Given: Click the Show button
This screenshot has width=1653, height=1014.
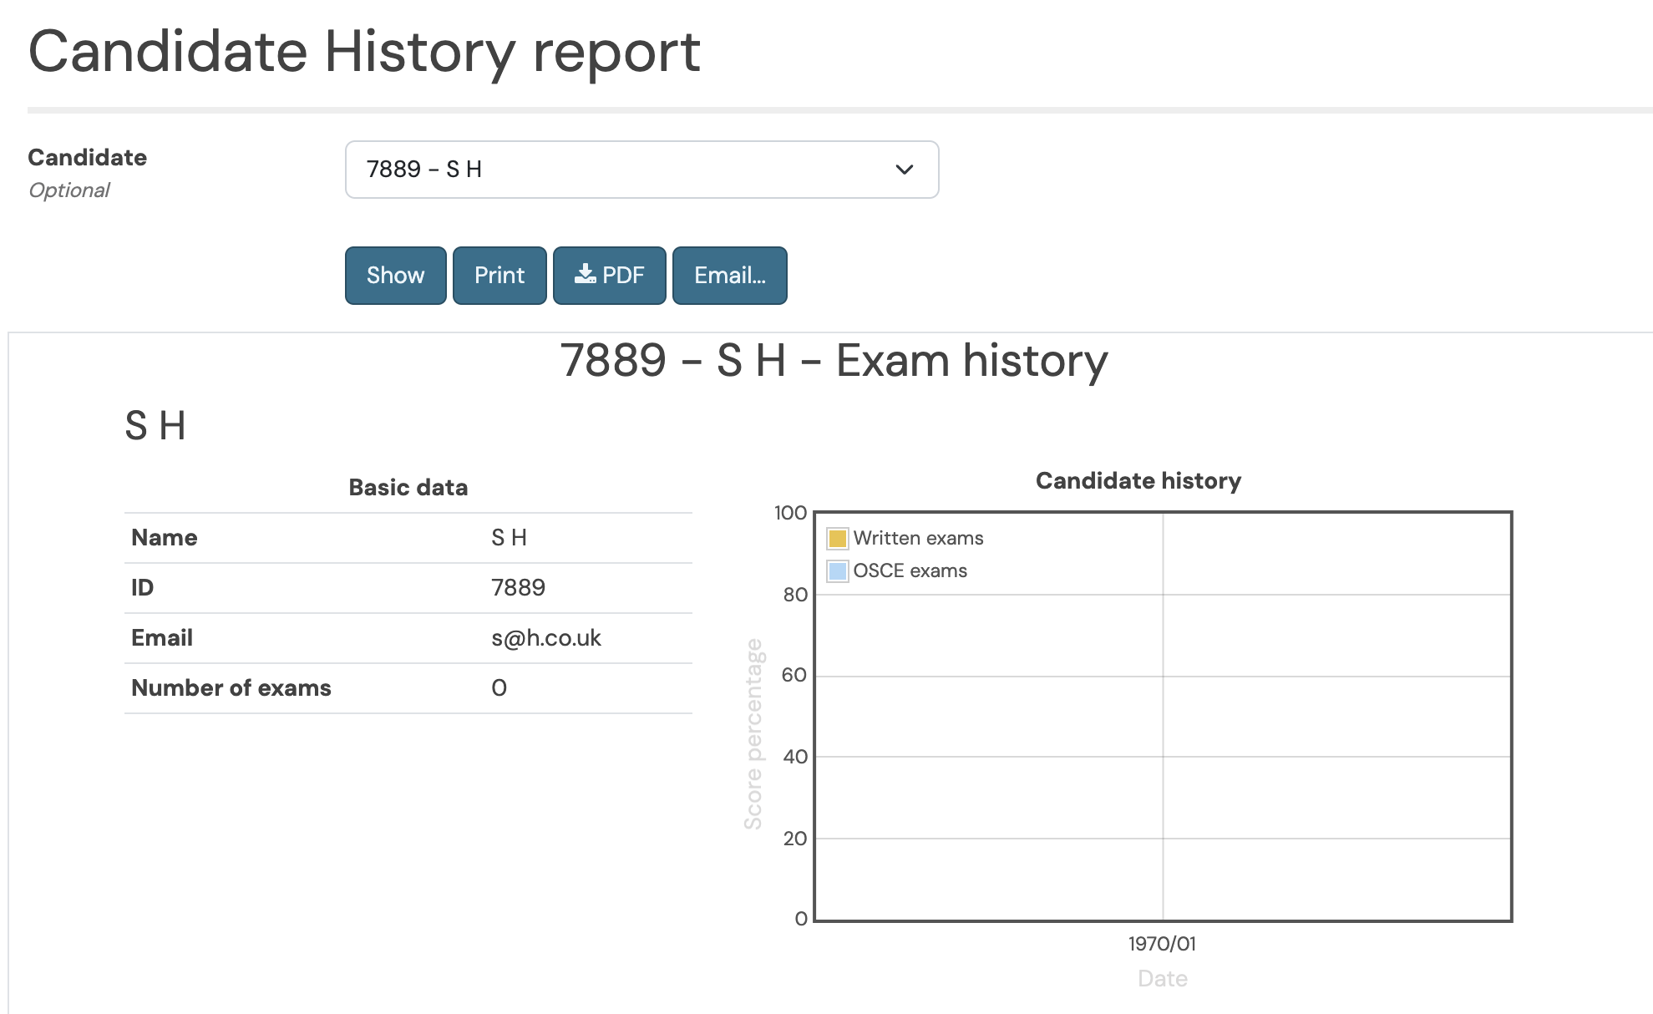Looking at the screenshot, I should [x=396, y=276].
